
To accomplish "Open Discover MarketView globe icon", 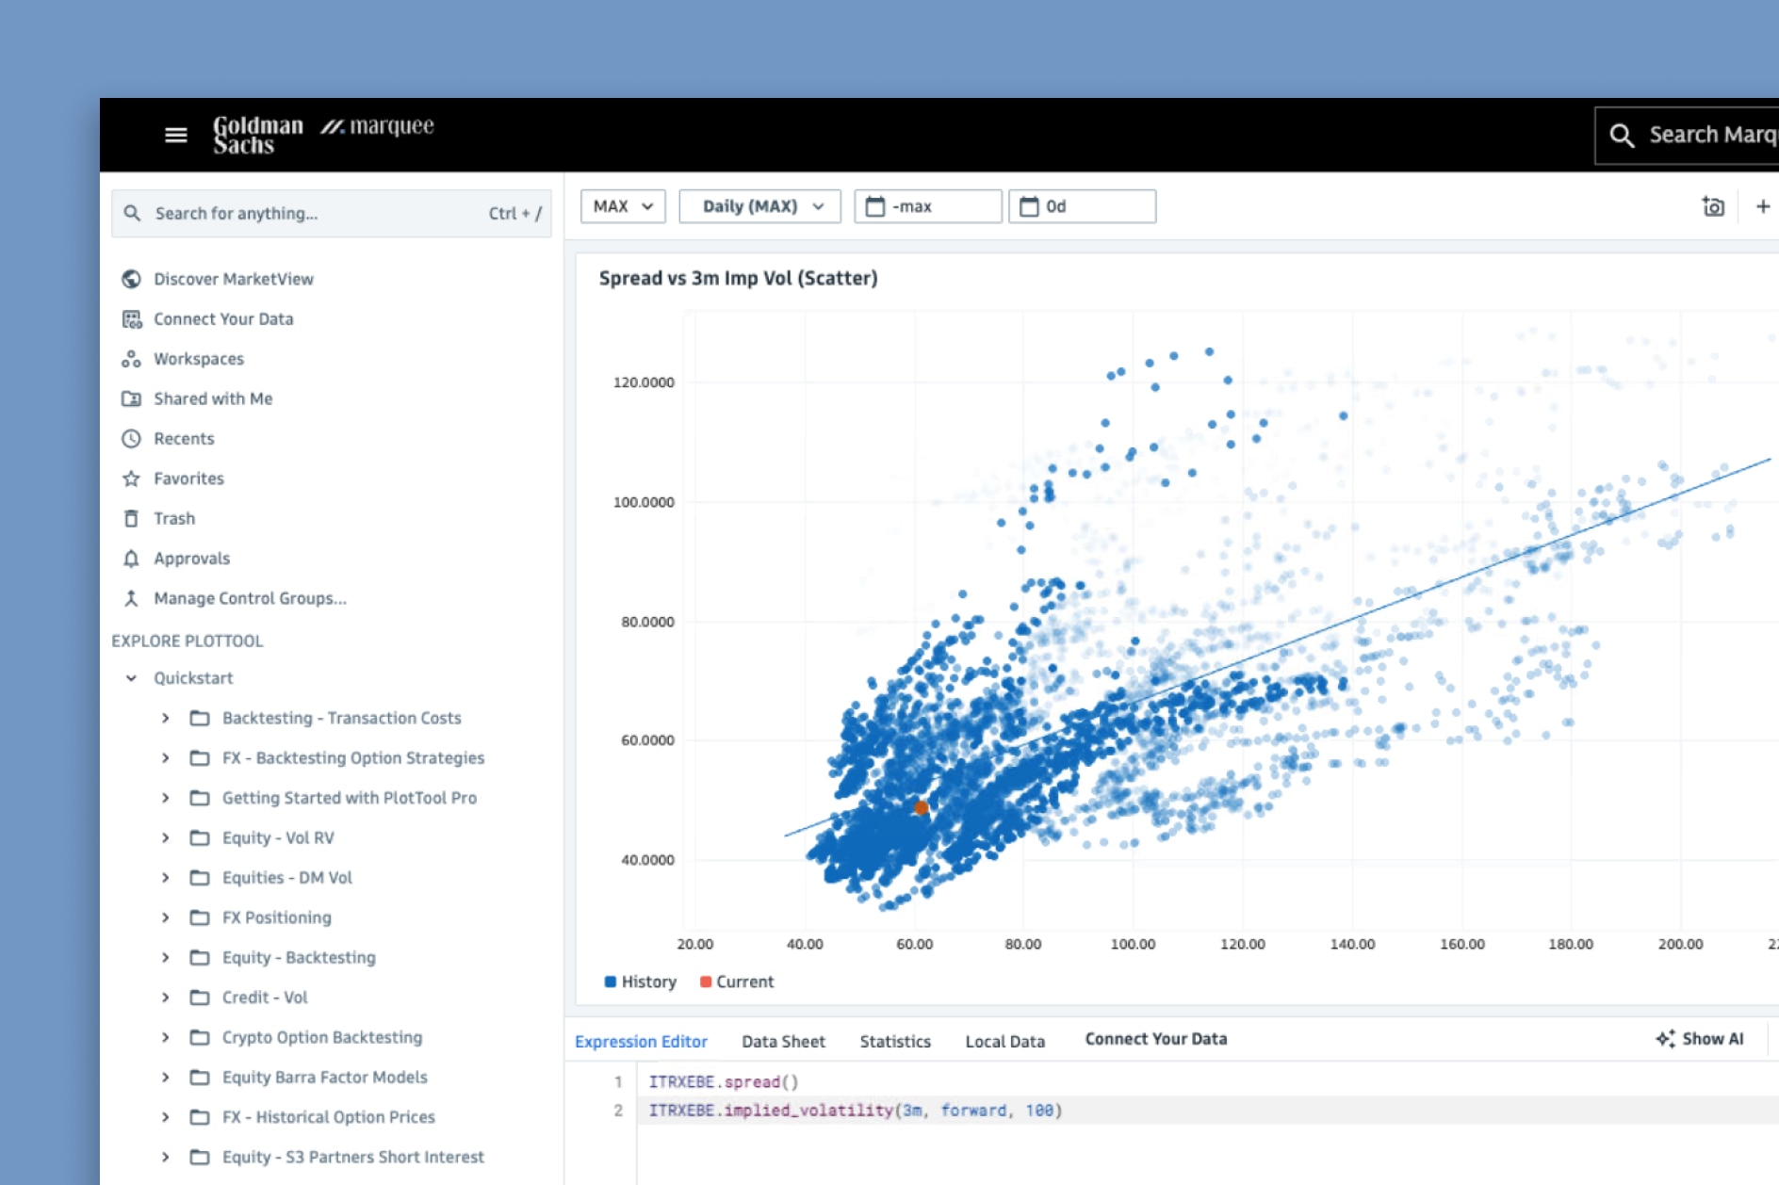I will (132, 279).
